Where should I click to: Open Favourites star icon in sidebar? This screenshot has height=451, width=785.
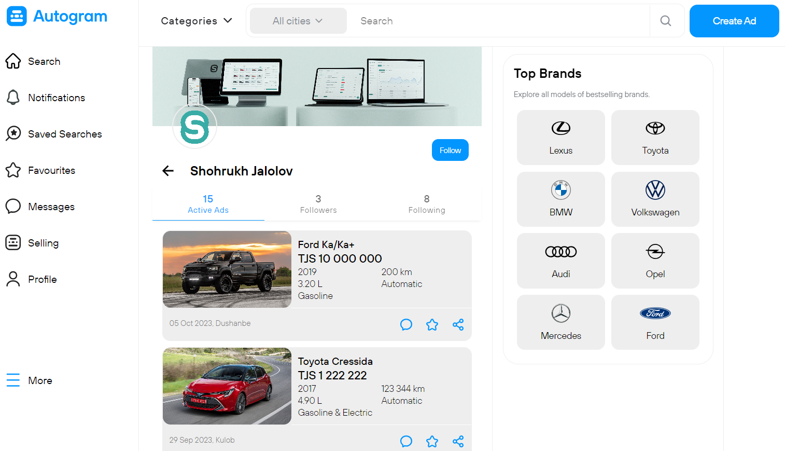pyautogui.click(x=13, y=170)
